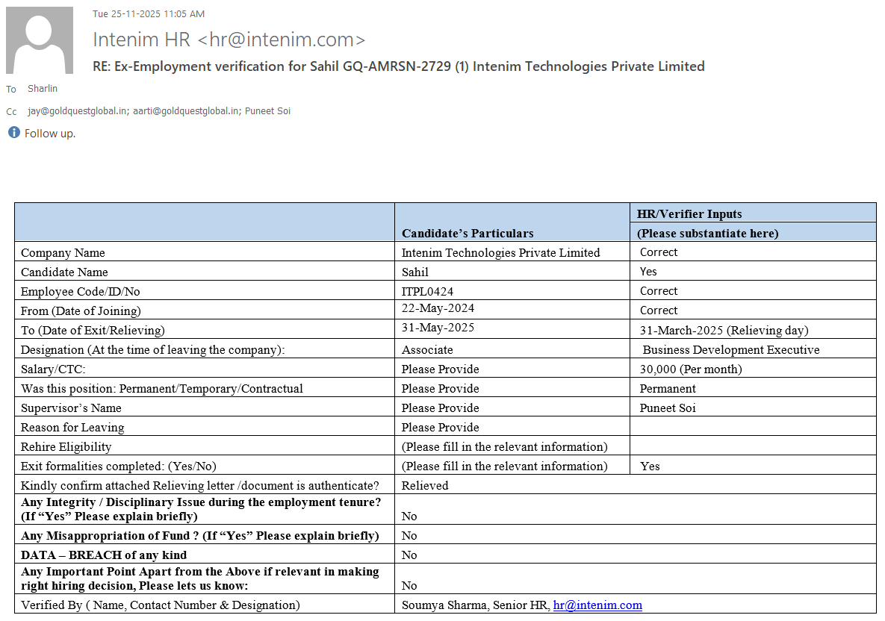Click the HR/Verifier Inputs column header
Viewport: 885px width, 621px height.
[x=689, y=213]
